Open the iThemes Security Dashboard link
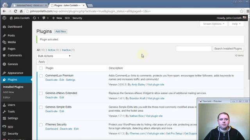250x140 pixels. pos(52,129)
